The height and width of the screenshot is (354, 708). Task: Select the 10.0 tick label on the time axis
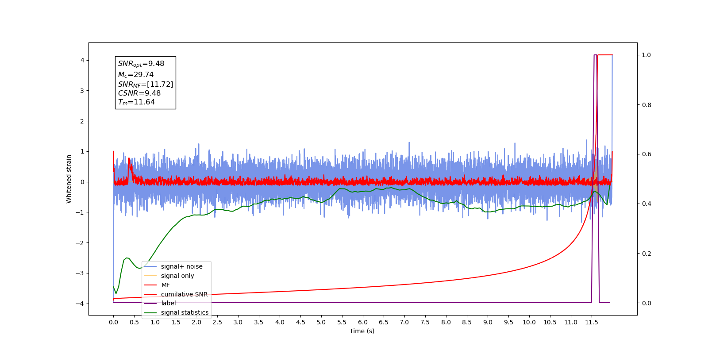coord(529,322)
